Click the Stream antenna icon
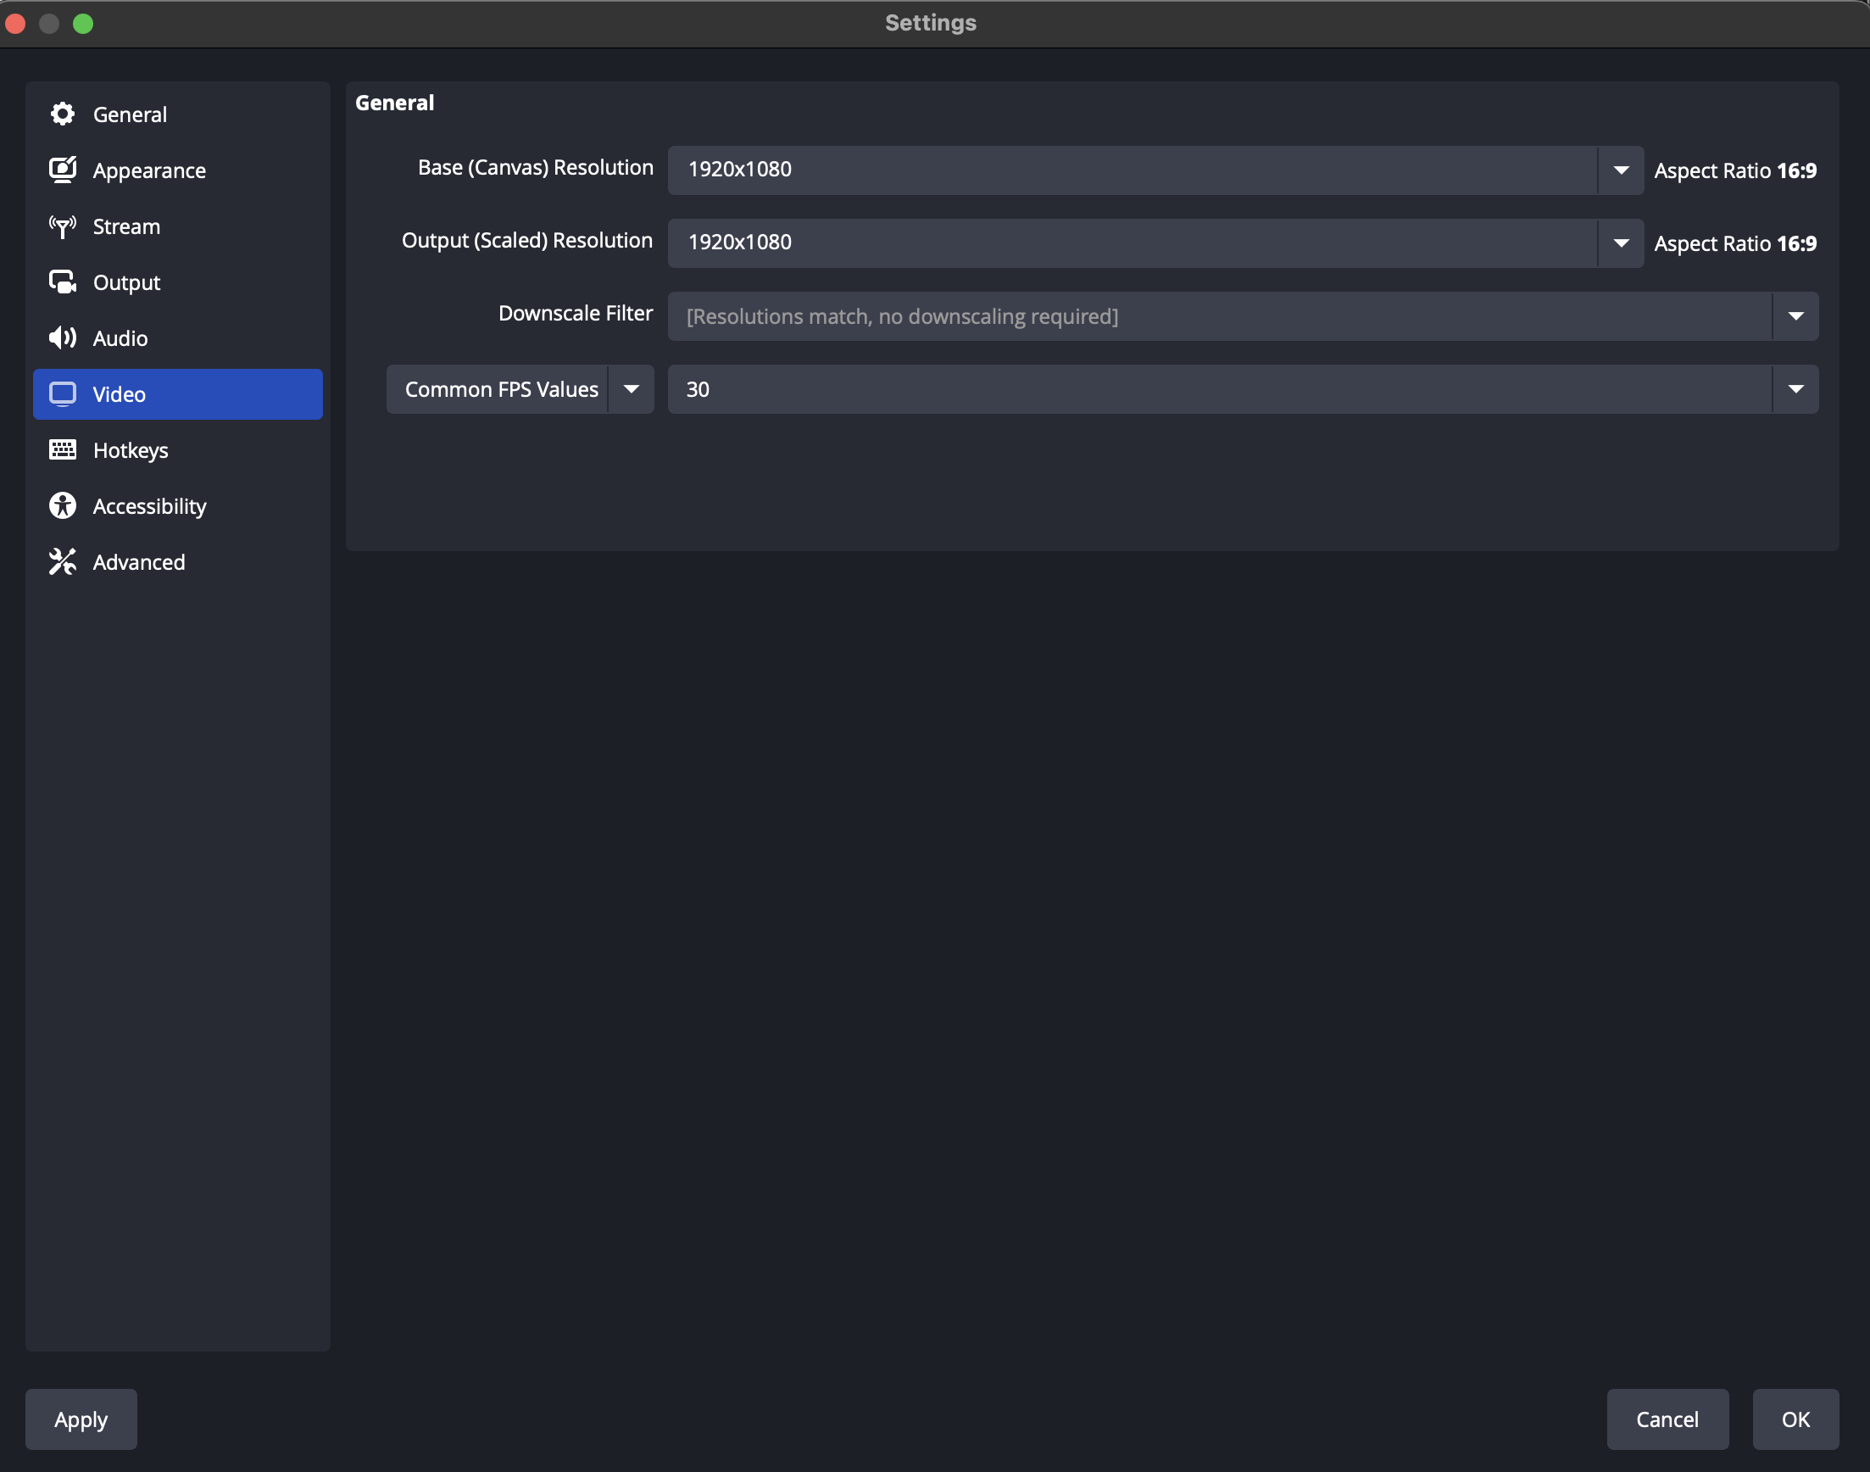This screenshot has width=1870, height=1472. click(62, 226)
